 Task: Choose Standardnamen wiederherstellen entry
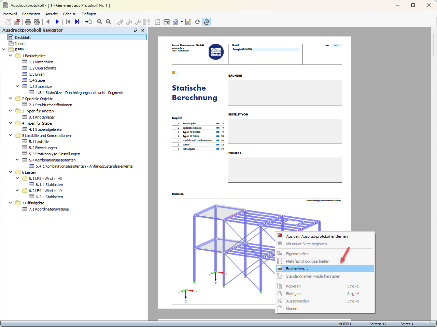point(325,276)
